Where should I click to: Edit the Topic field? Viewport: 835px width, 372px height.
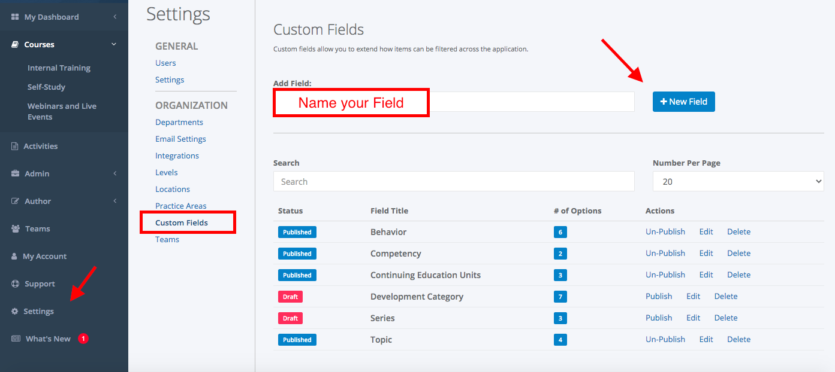706,339
